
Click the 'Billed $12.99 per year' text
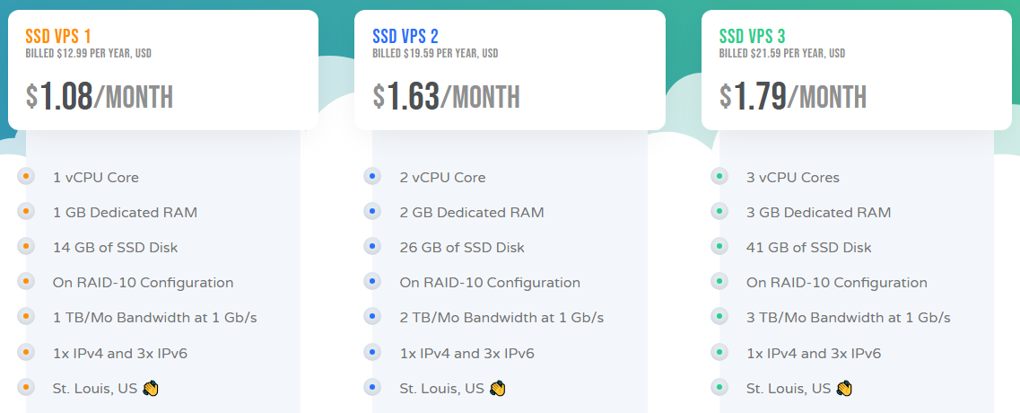[x=89, y=54]
